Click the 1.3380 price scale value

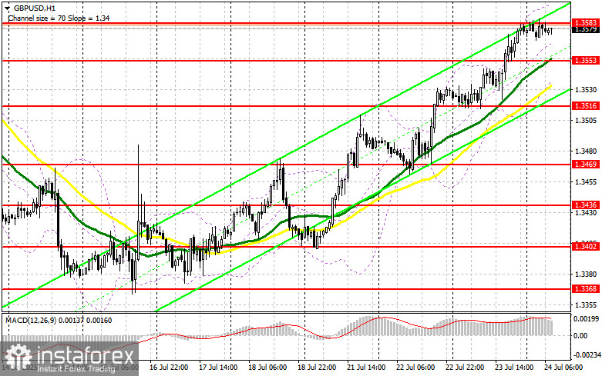click(586, 275)
